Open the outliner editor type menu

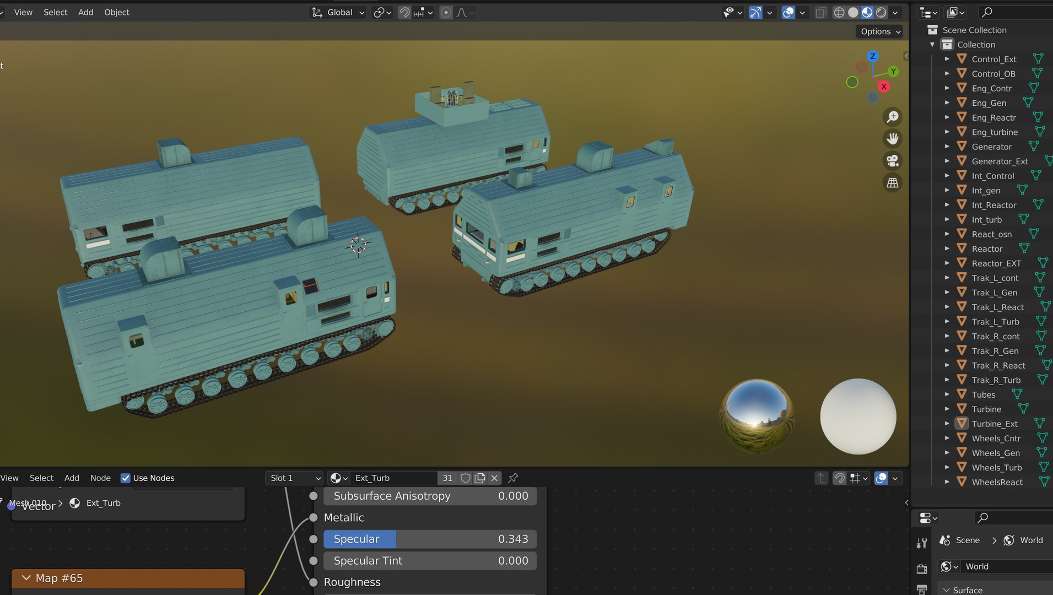click(928, 12)
